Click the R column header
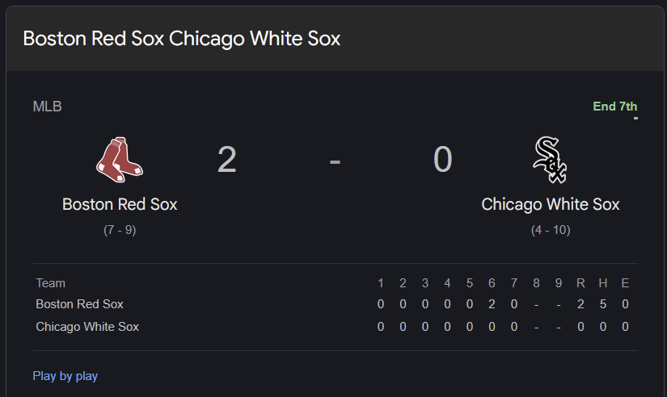Viewport: 667px width, 397px height. point(580,283)
